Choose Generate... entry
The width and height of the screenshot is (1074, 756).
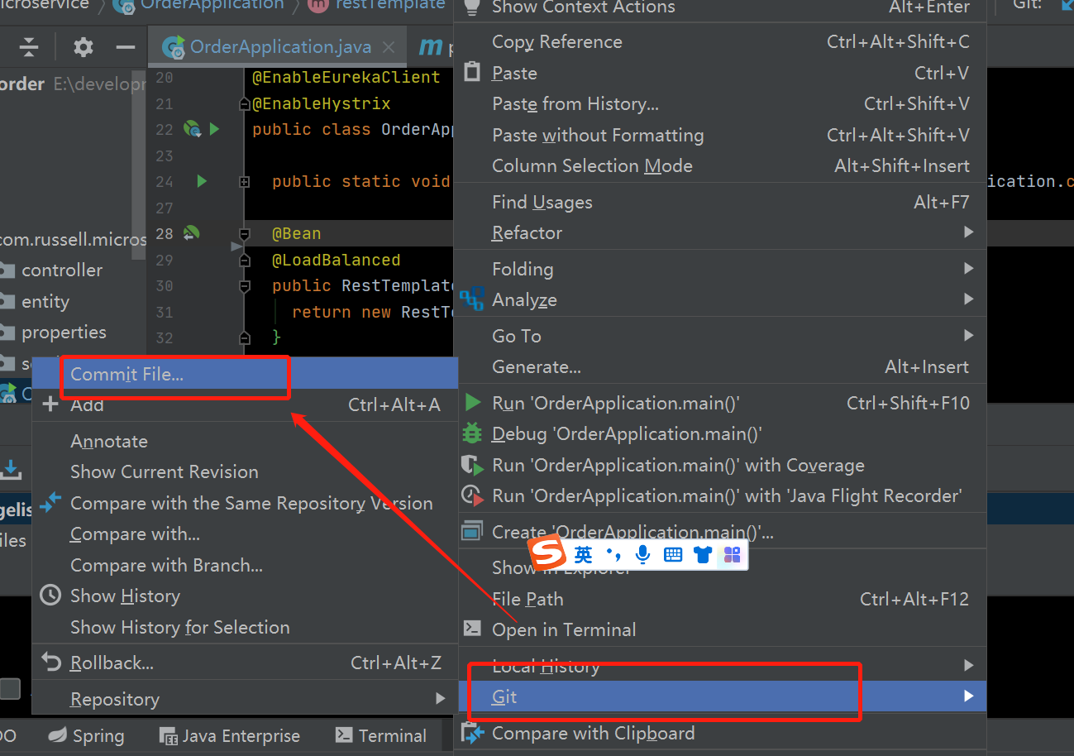pyautogui.click(x=723, y=366)
